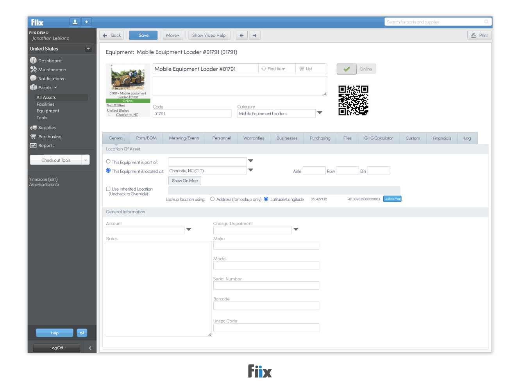Open the Custom tab

tap(413, 138)
